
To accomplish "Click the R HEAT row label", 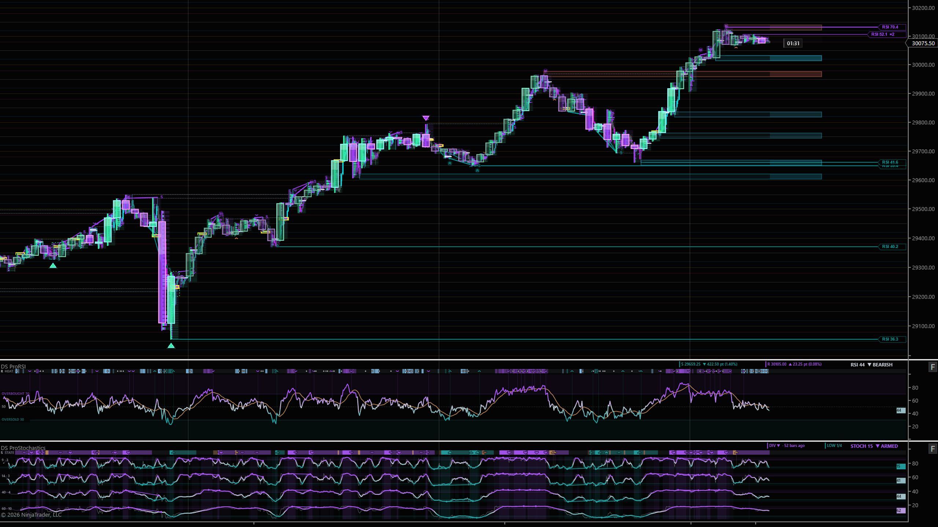I will (x=7, y=371).
